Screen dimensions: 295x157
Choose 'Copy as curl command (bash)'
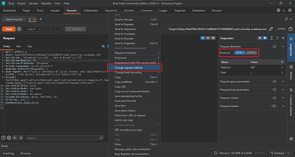point(134,91)
